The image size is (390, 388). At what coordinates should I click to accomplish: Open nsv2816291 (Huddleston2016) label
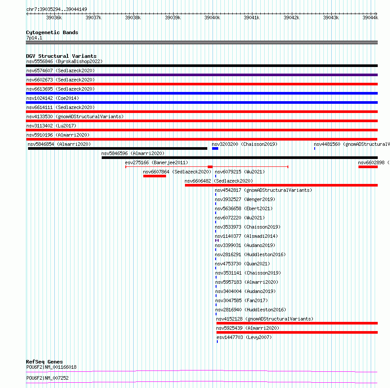250,254
